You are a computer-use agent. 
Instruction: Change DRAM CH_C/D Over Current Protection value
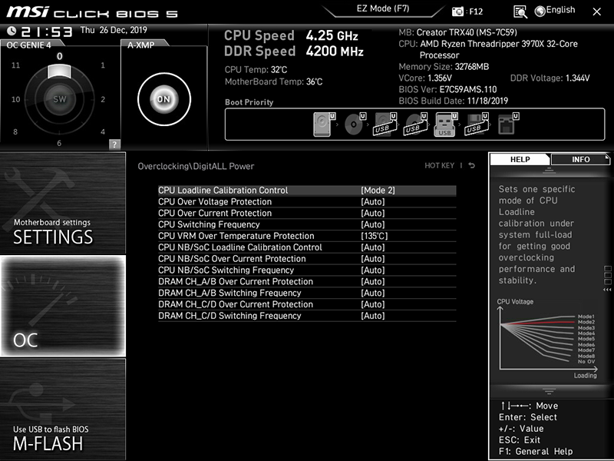click(373, 303)
